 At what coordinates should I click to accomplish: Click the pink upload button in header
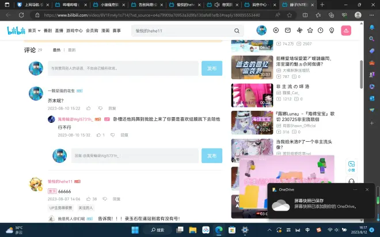click(x=346, y=30)
